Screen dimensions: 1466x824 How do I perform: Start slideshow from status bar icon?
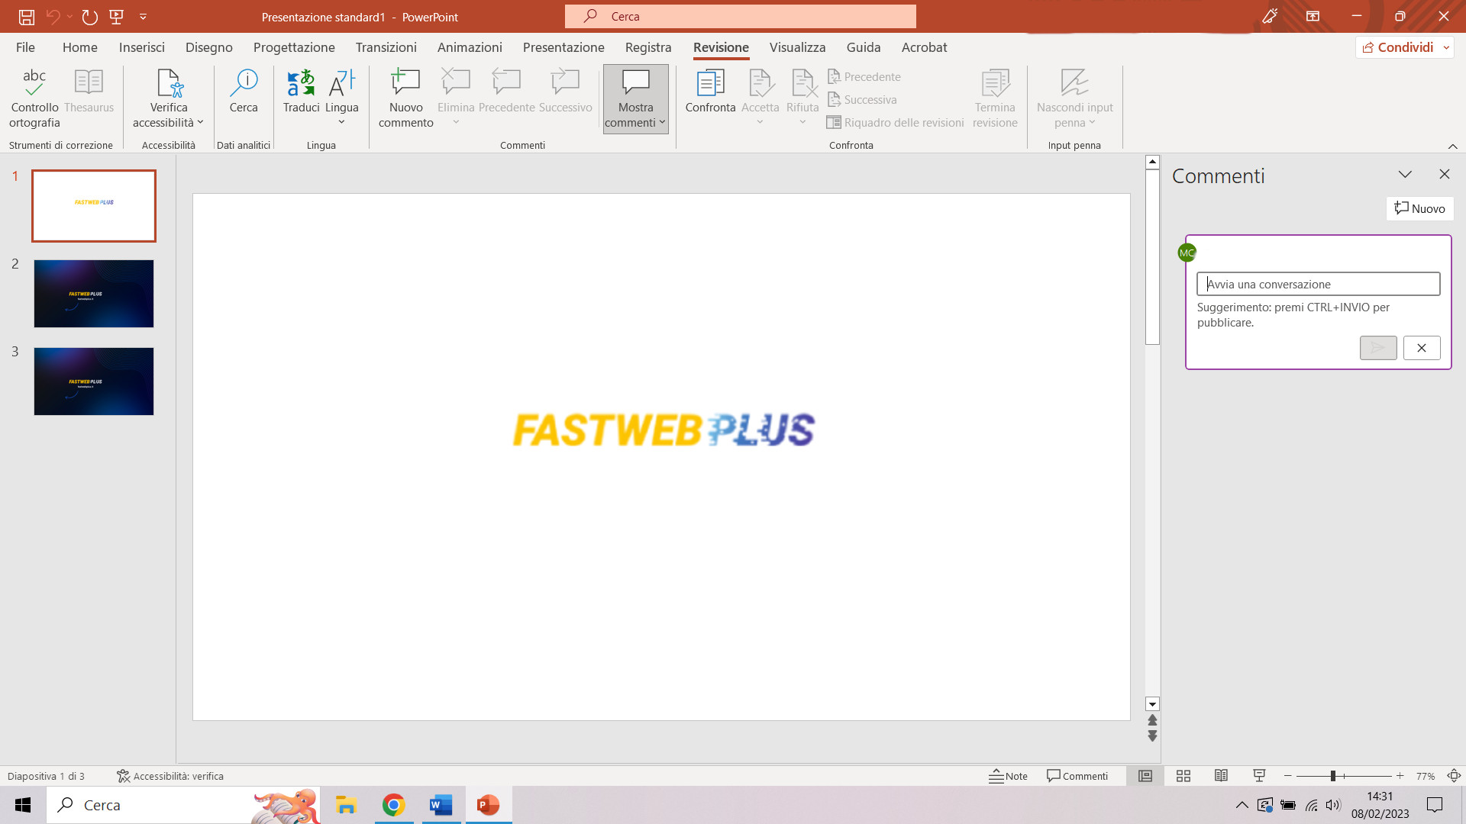[1259, 776]
